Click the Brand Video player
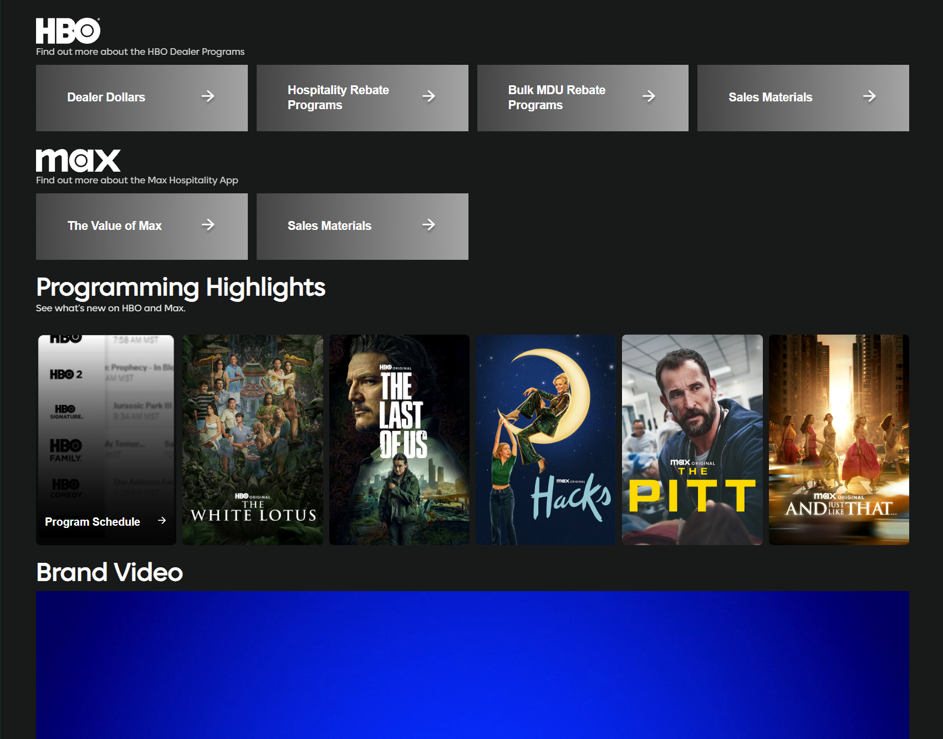The height and width of the screenshot is (739, 943). [472, 665]
